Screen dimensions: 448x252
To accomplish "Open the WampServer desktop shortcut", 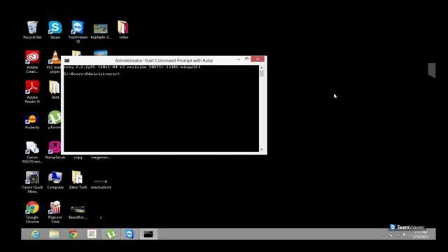I will click(55, 150).
